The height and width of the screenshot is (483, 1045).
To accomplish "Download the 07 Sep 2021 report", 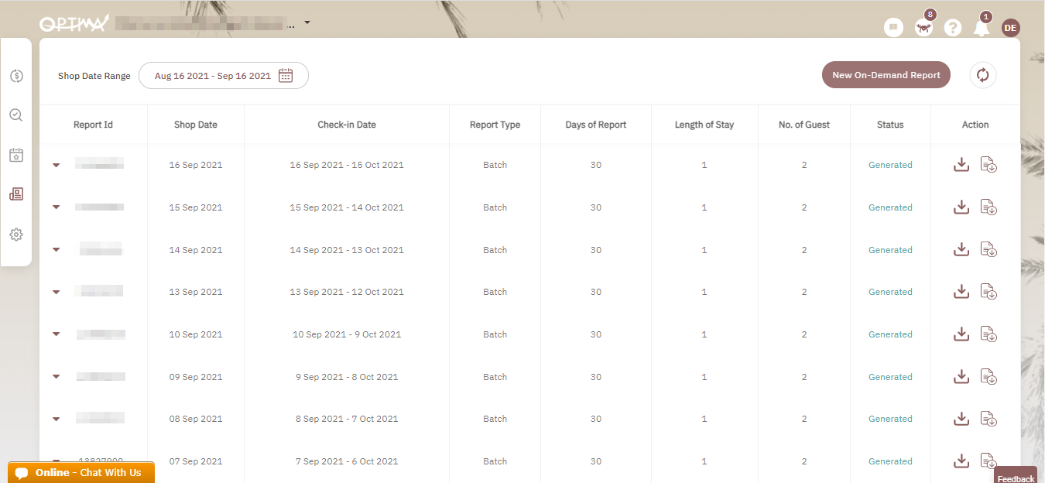I will point(961,461).
